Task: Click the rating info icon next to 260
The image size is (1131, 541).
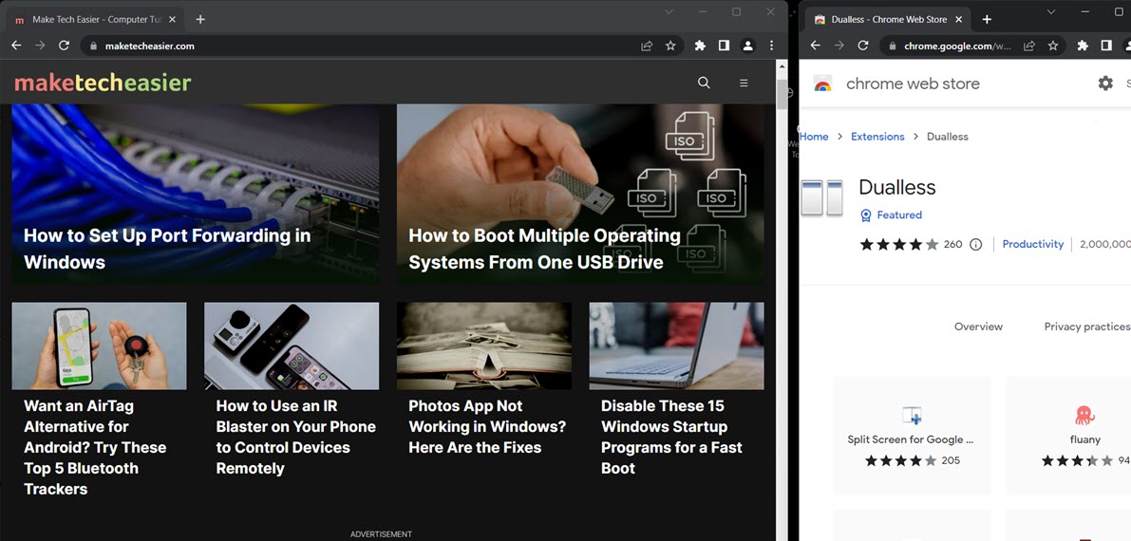Action: [976, 245]
